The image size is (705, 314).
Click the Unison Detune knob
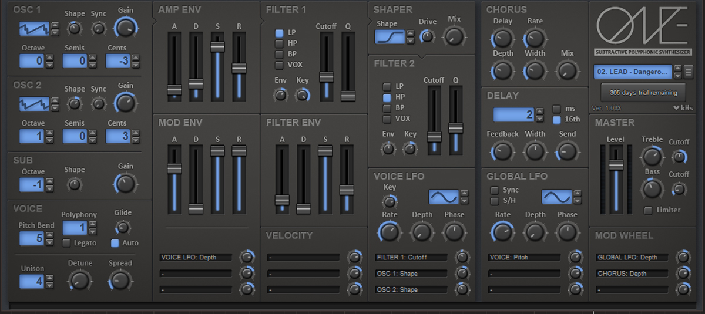[x=79, y=281]
